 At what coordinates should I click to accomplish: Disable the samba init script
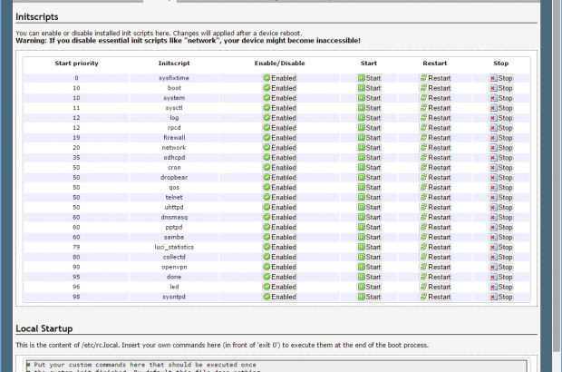tap(279, 237)
